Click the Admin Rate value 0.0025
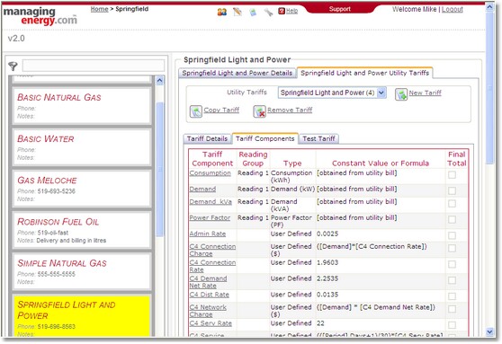 point(327,234)
